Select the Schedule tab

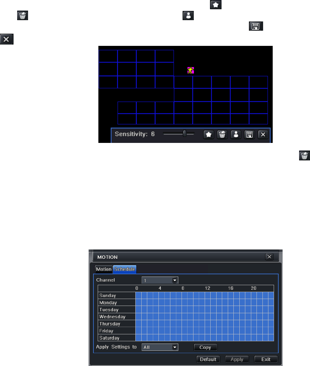click(125, 269)
